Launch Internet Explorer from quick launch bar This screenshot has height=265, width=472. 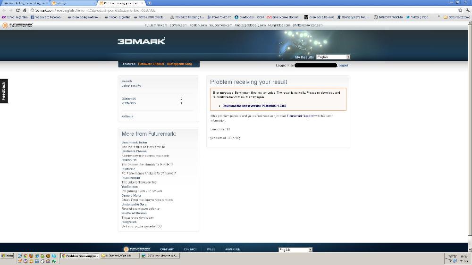[x=37, y=256]
